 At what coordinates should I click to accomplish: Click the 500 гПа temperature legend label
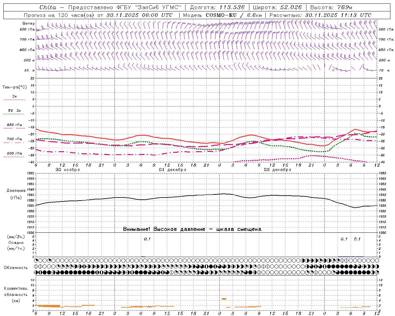(x=15, y=153)
